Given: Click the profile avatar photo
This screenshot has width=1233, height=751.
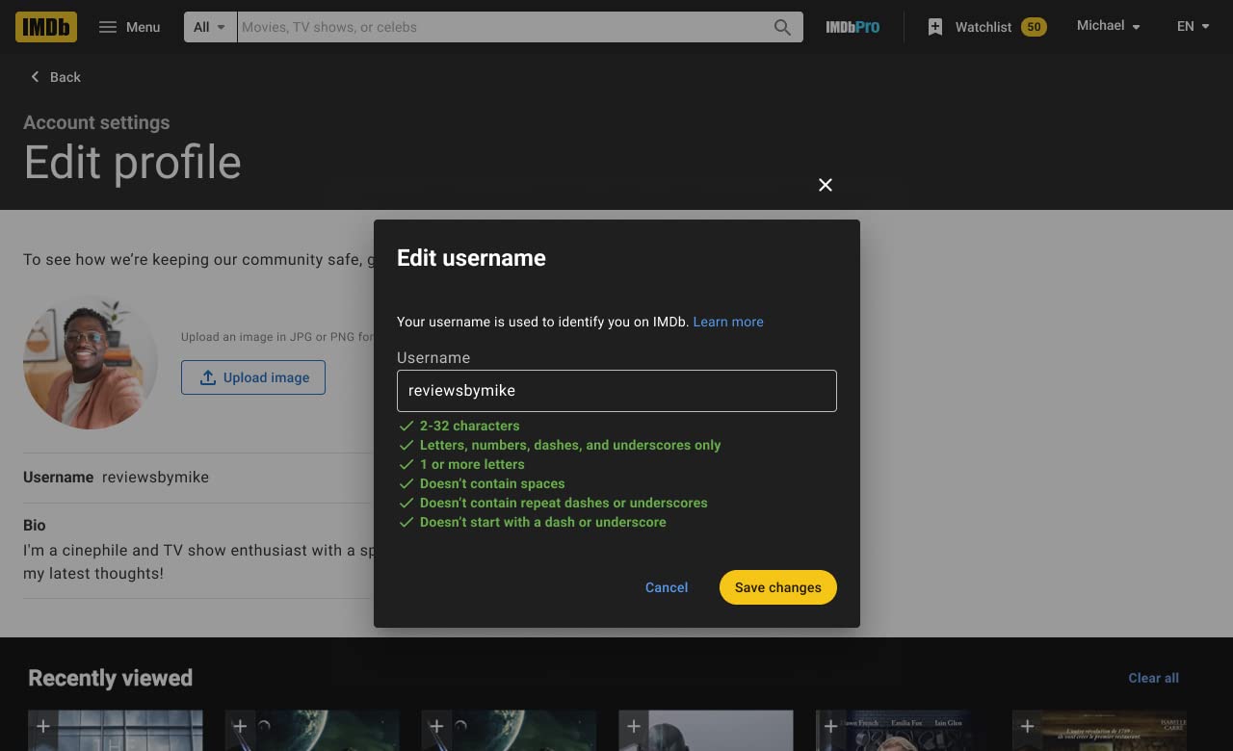Looking at the screenshot, I should 91,362.
